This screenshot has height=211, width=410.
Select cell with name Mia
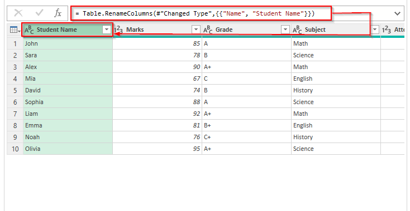68,78
